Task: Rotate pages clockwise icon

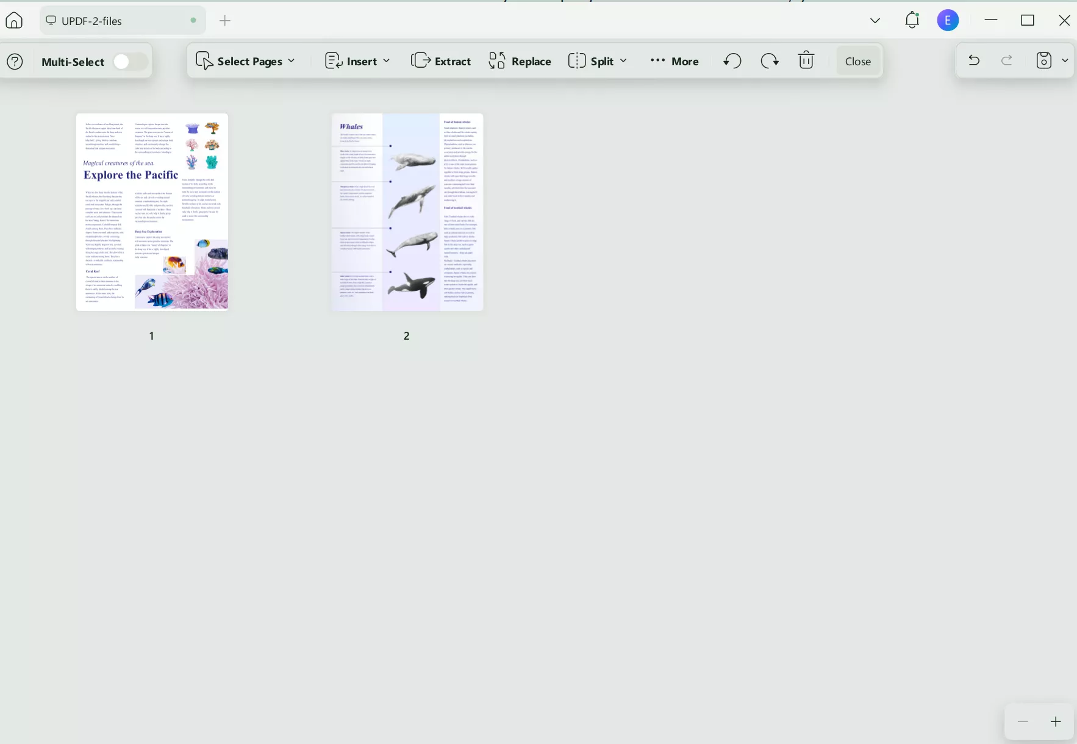Action: pyautogui.click(x=770, y=61)
